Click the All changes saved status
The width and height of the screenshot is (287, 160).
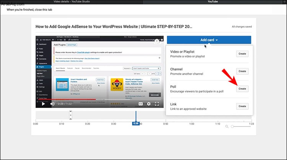[x=242, y=27]
